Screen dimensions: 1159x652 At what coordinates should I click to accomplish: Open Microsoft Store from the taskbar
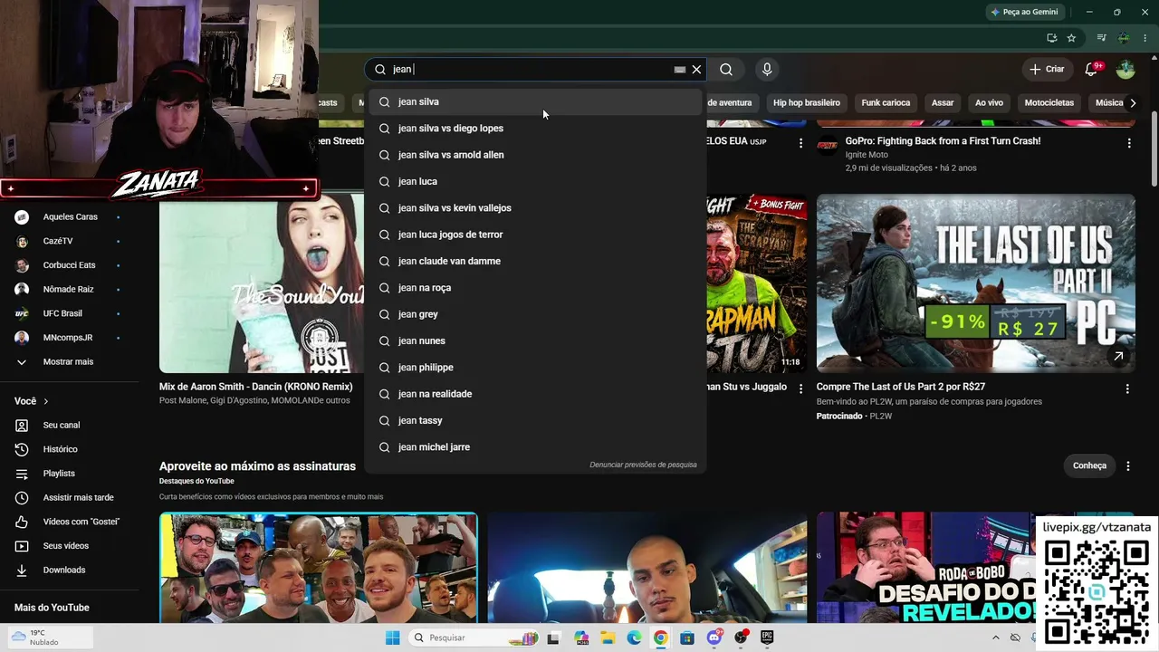pos(687,638)
